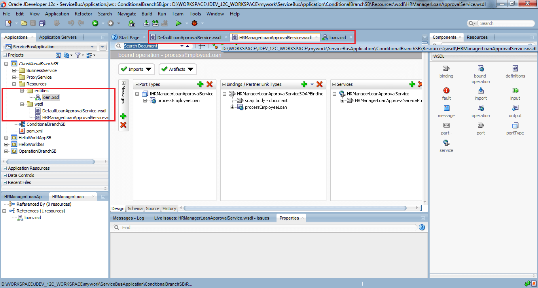Add a new Port Type with the green plus
This screenshot has height=288, width=538.
tap(201, 84)
